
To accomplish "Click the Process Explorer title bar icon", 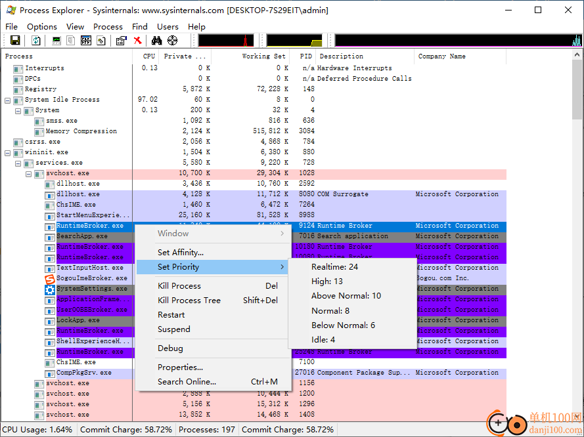I will 11,10.
